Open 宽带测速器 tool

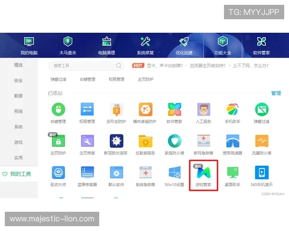pos(233,144)
